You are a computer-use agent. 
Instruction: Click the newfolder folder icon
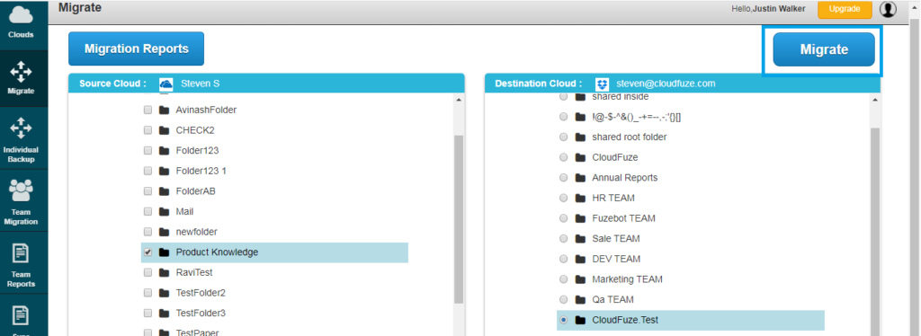164,232
